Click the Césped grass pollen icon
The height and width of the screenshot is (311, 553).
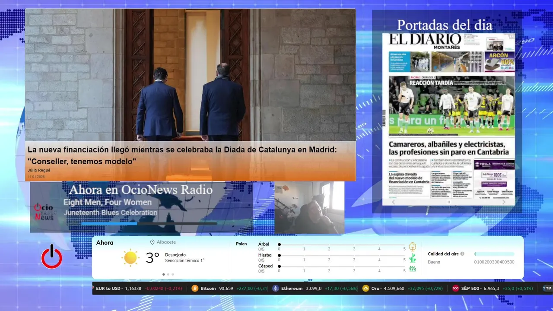coord(413,269)
